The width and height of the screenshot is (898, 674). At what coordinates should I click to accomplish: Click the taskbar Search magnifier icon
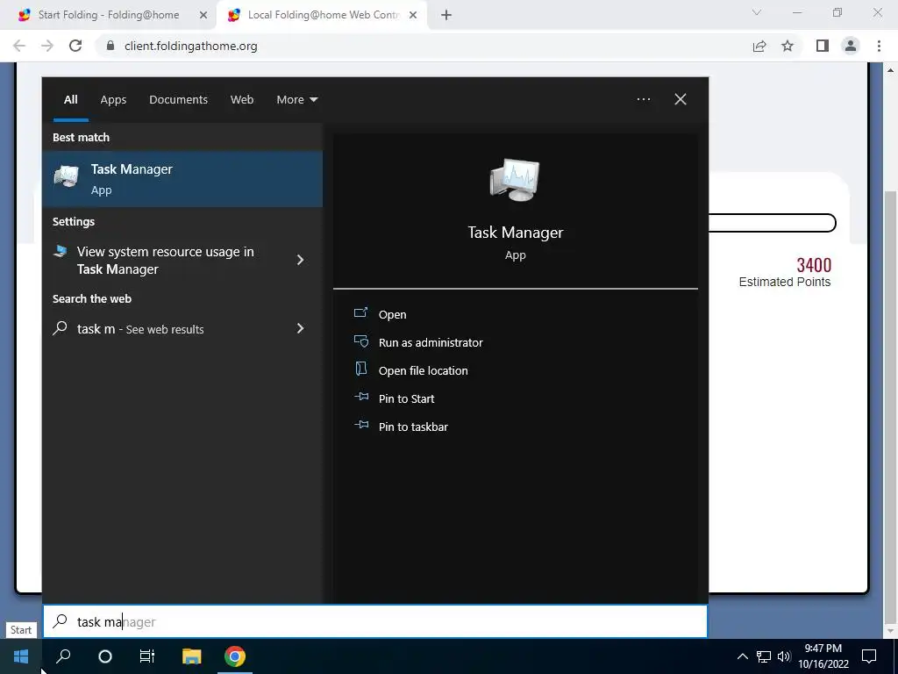tap(63, 656)
